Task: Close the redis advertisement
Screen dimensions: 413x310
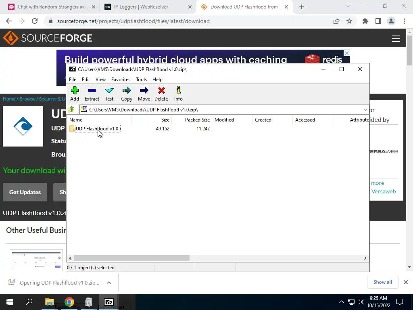Action: click(347, 53)
